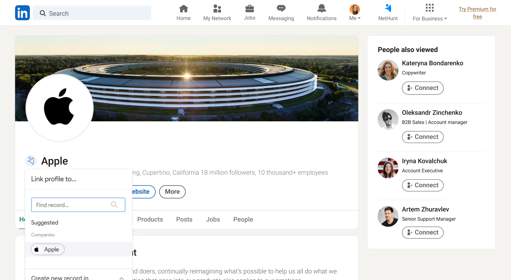Open Oleksandr Zinchenko's name link
Image resolution: width=511 pixels, height=280 pixels.
(x=432, y=113)
